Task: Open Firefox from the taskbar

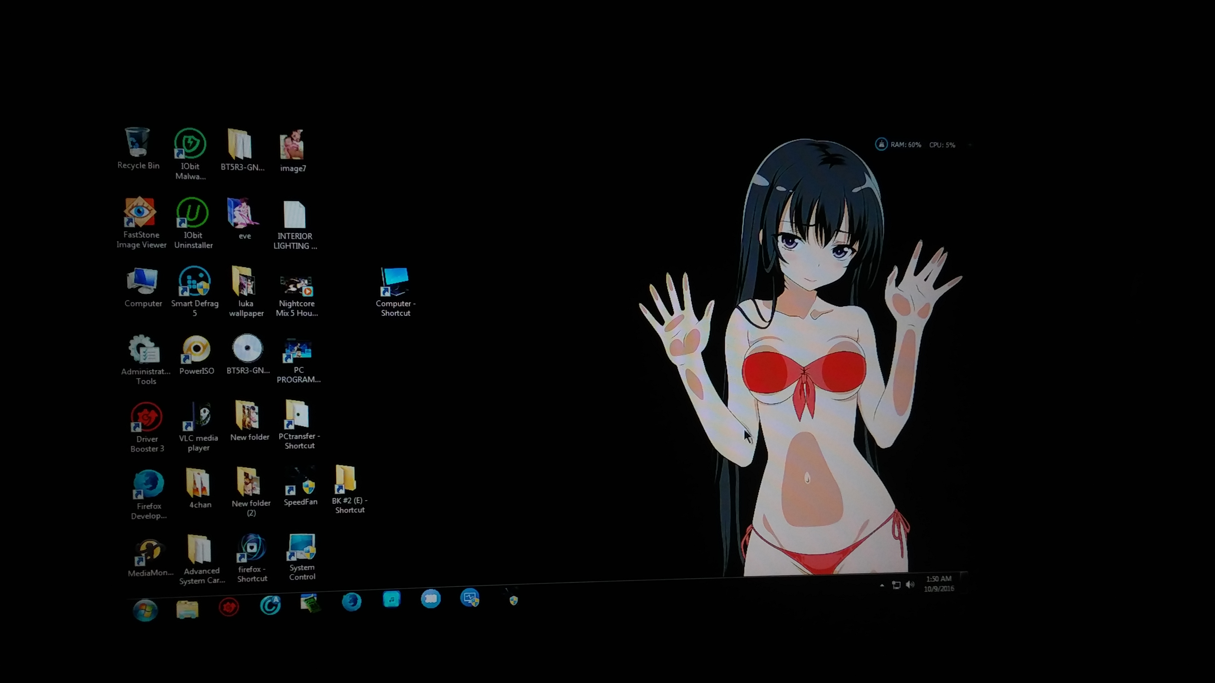Action: pos(351,602)
